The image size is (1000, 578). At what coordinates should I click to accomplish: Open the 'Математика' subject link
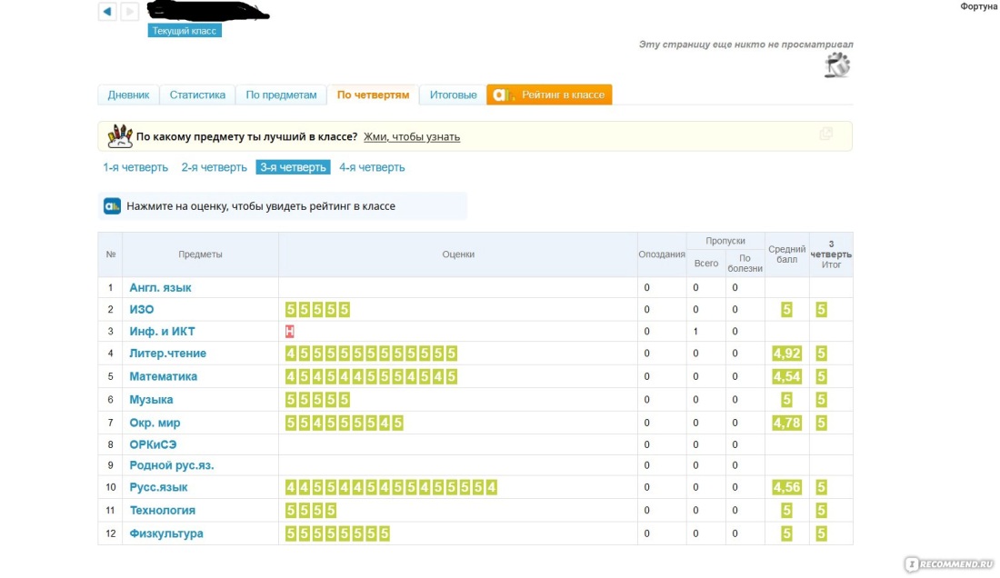163,376
